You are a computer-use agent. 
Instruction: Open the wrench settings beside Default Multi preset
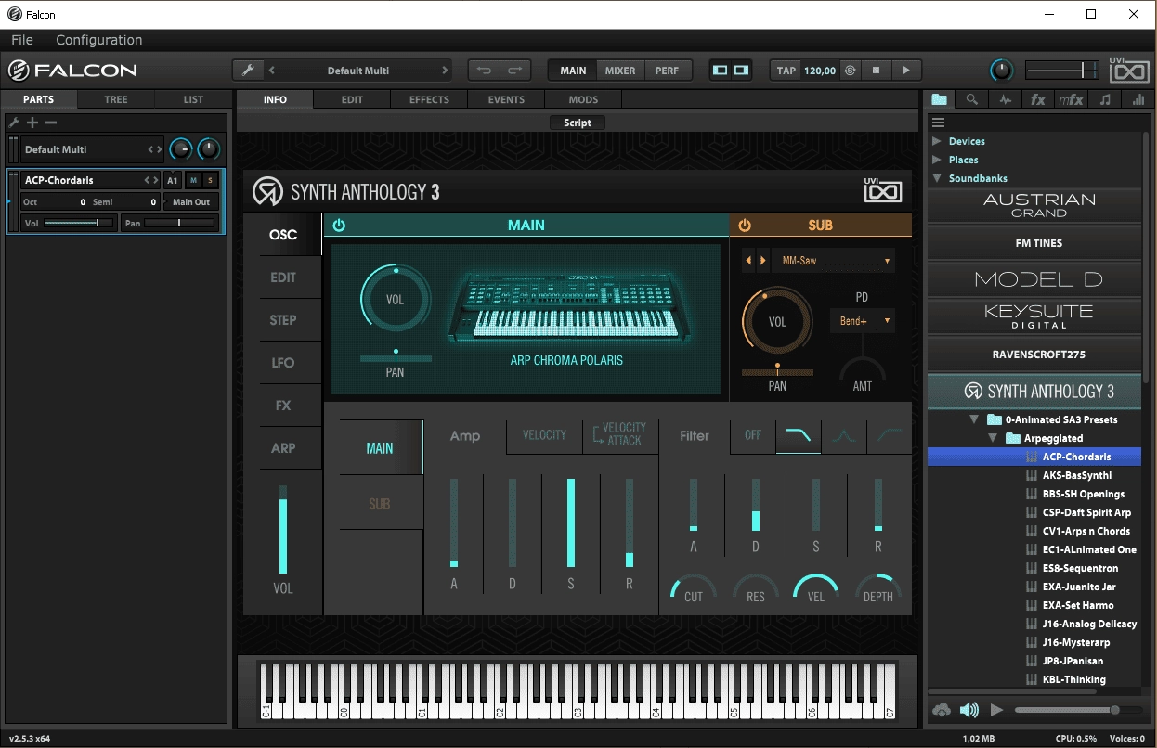pyautogui.click(x=247, y=71)
